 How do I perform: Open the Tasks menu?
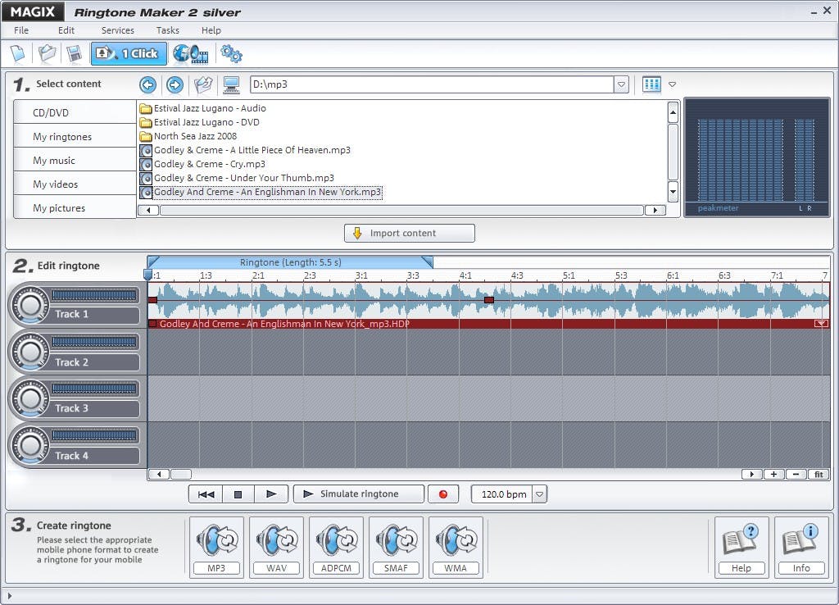coord(167,30)
